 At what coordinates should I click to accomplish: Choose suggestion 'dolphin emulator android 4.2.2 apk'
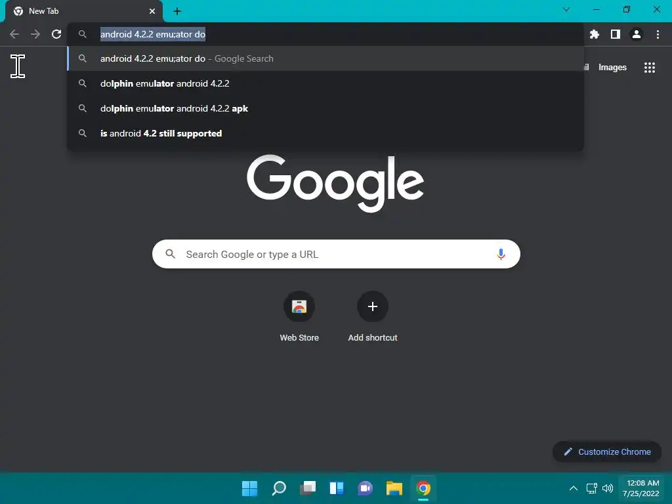[325, 108]
